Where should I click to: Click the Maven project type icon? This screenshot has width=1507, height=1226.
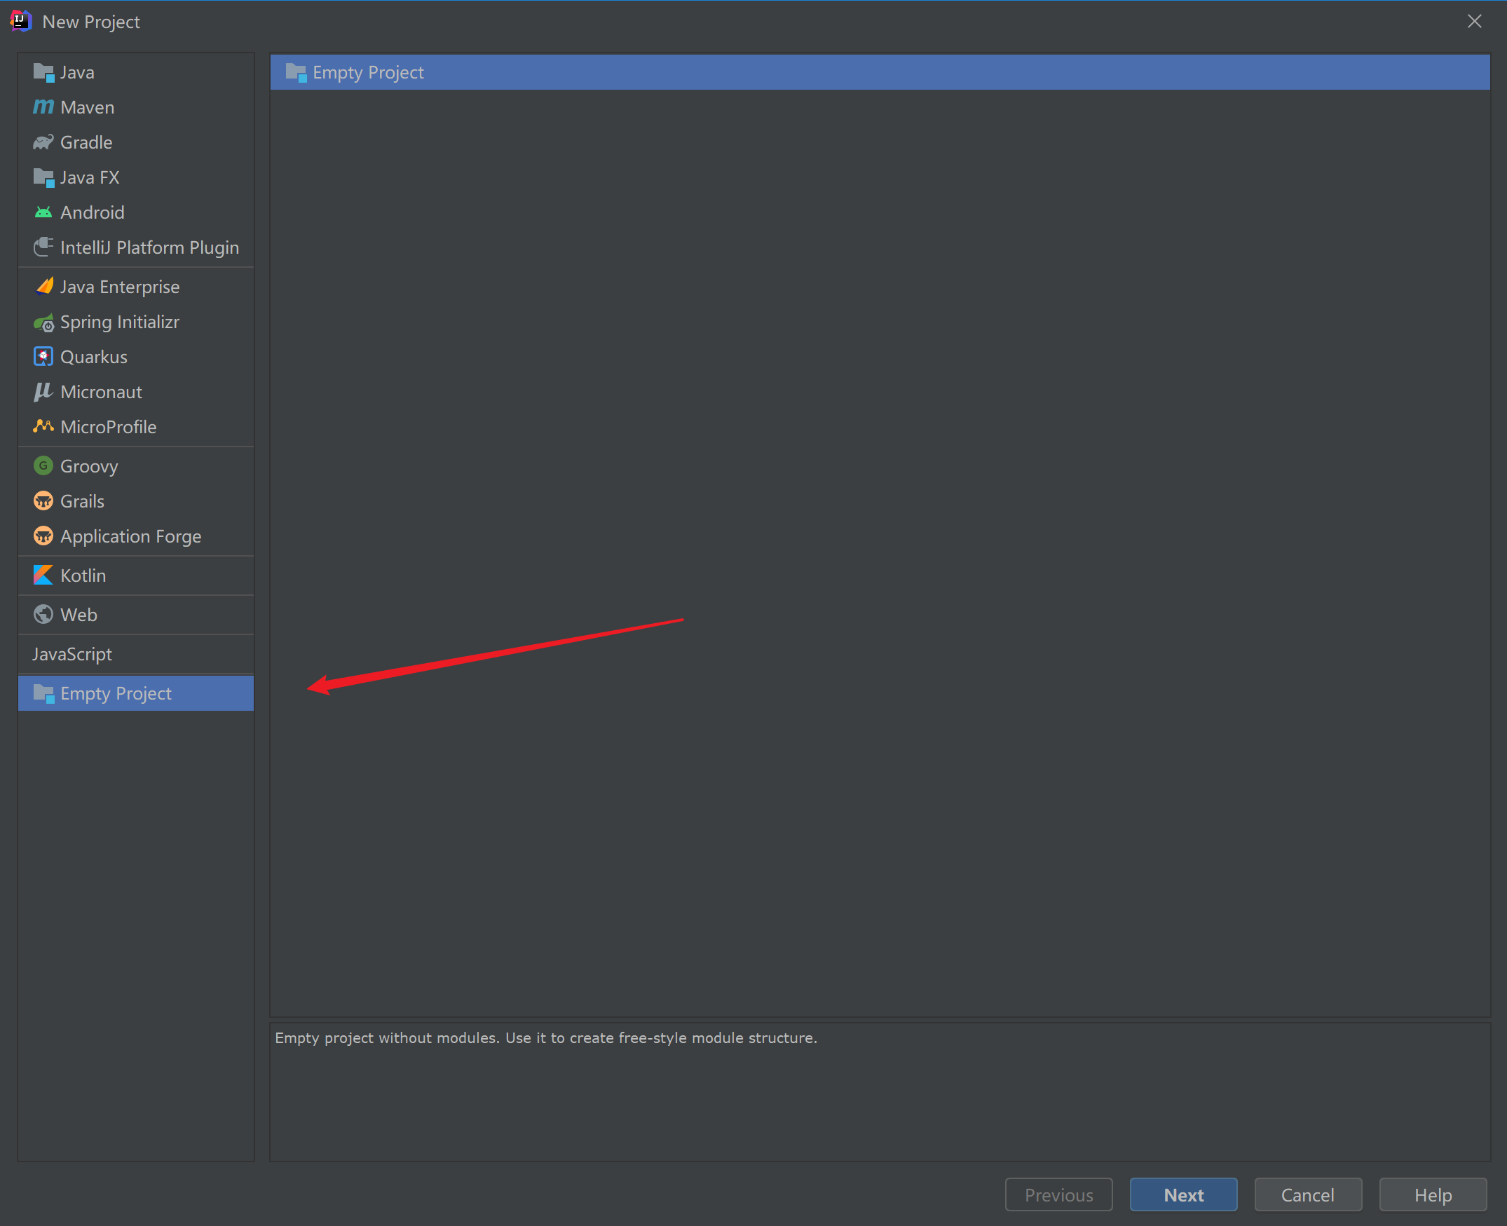point(43,107)
